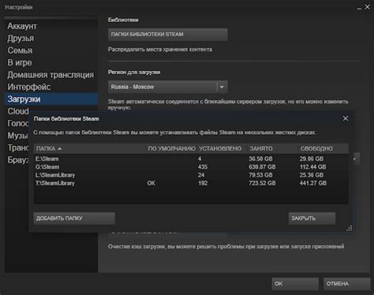Click the 441.27 GB free cell
The width and height of the screenshot is (374, 295).
tap(313, 183)
